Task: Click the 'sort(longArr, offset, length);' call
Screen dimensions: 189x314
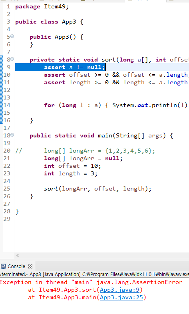Action: click(98, 189)
